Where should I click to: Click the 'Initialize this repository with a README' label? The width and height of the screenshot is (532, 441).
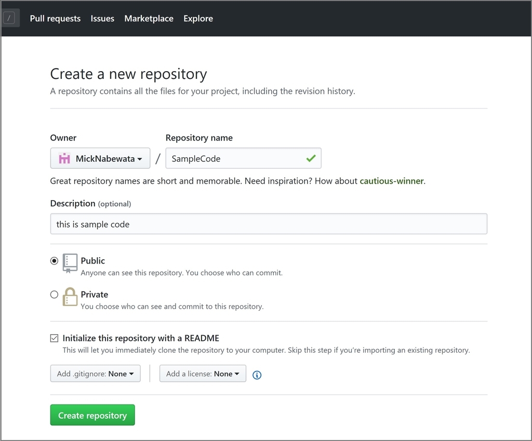click(x=141, y=338)
